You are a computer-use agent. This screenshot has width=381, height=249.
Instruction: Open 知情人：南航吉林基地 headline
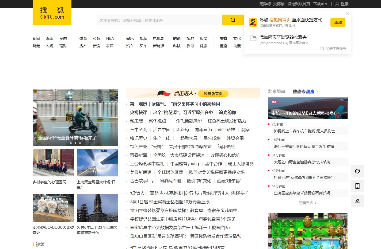190,193
